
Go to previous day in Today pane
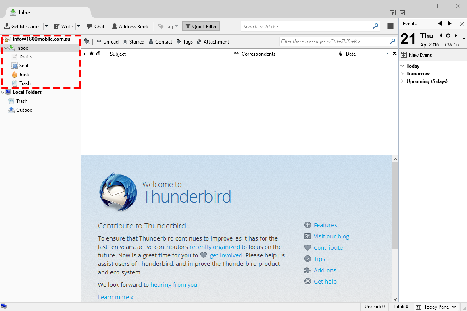tap(440, 36)
